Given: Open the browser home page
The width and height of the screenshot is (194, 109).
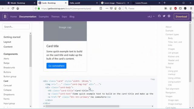Looking at the screenshot, I should 18,8.
